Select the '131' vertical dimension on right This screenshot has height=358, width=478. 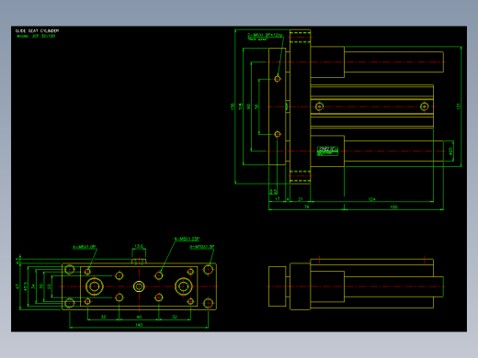point(459,106)
